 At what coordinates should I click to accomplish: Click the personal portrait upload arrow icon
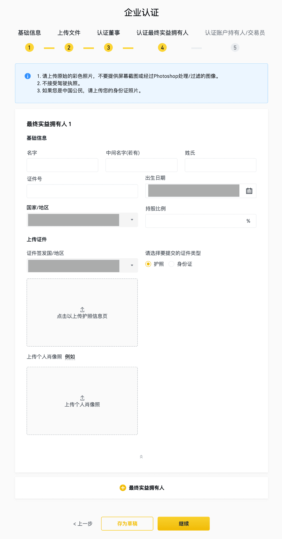(82, 398)
